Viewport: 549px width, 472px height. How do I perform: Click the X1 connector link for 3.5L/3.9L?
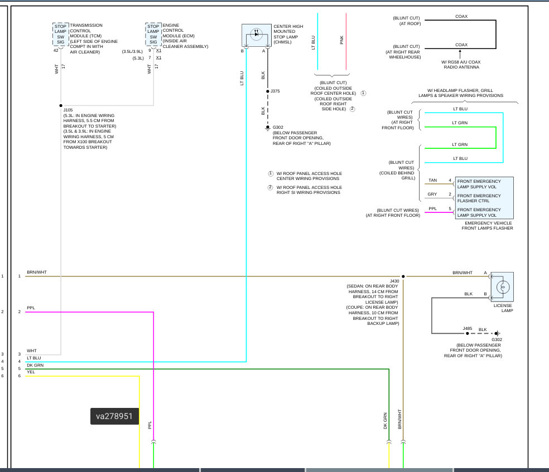[x=158, y=51]
